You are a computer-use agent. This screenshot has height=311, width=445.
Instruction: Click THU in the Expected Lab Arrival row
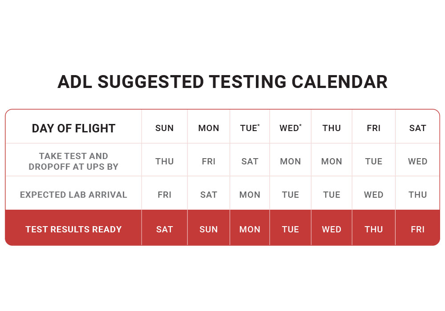(x=417, y=195)
